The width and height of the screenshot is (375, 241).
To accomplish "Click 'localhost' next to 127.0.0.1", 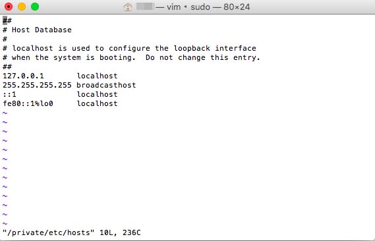I will [x=97, y=76].
